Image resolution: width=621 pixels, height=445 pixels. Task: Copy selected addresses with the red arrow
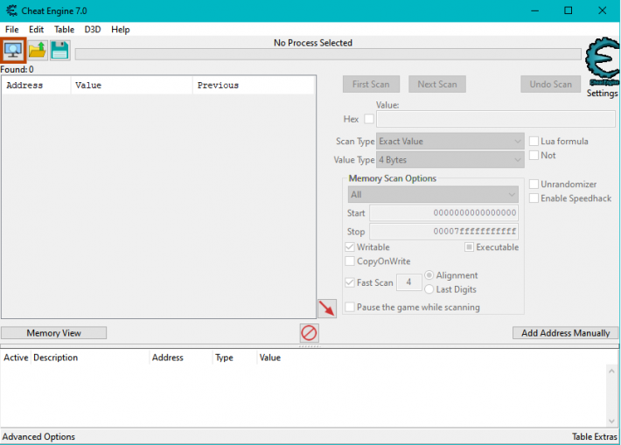[327, 309]
